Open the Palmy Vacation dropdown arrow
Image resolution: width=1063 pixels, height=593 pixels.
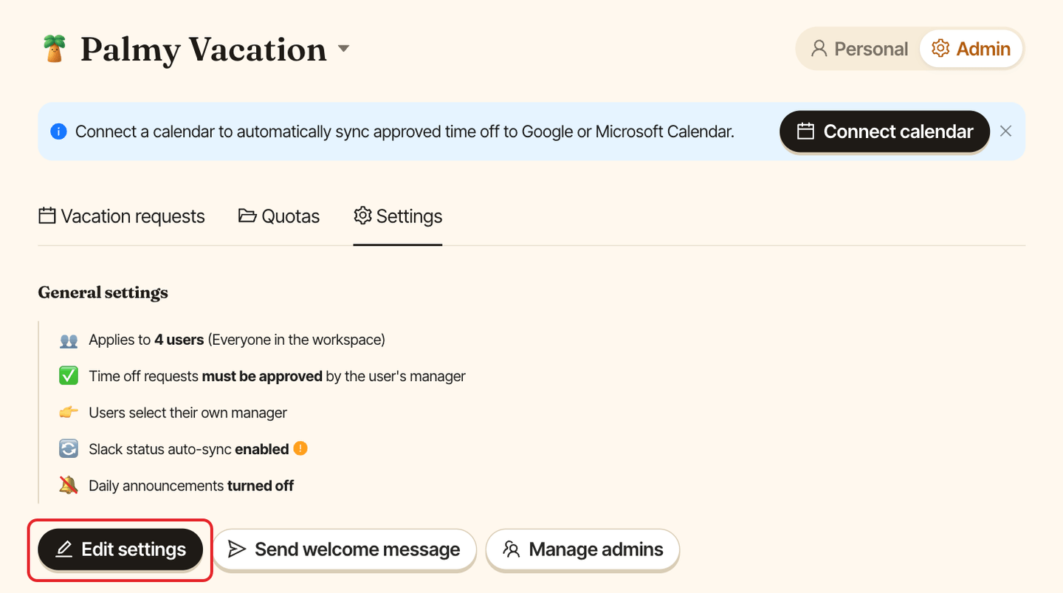pos(343,49)
